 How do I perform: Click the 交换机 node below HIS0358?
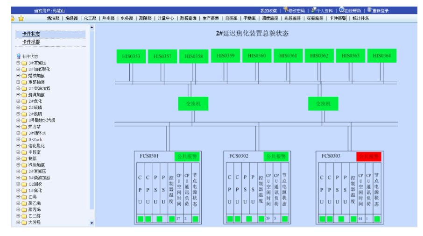click(193, 104)
